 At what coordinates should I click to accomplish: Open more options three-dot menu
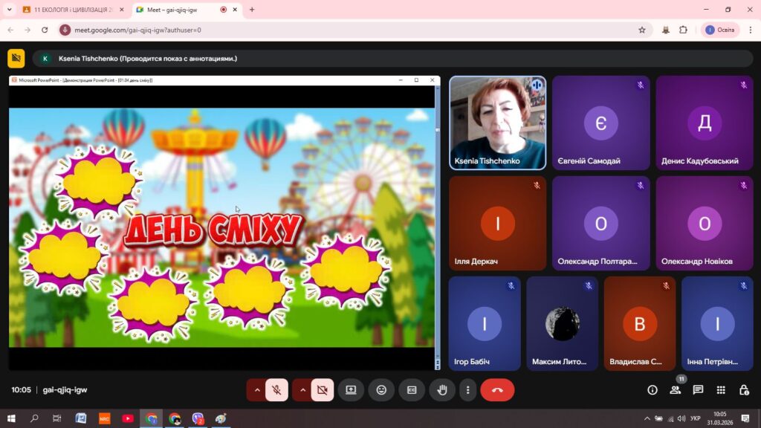coord(467,390)
